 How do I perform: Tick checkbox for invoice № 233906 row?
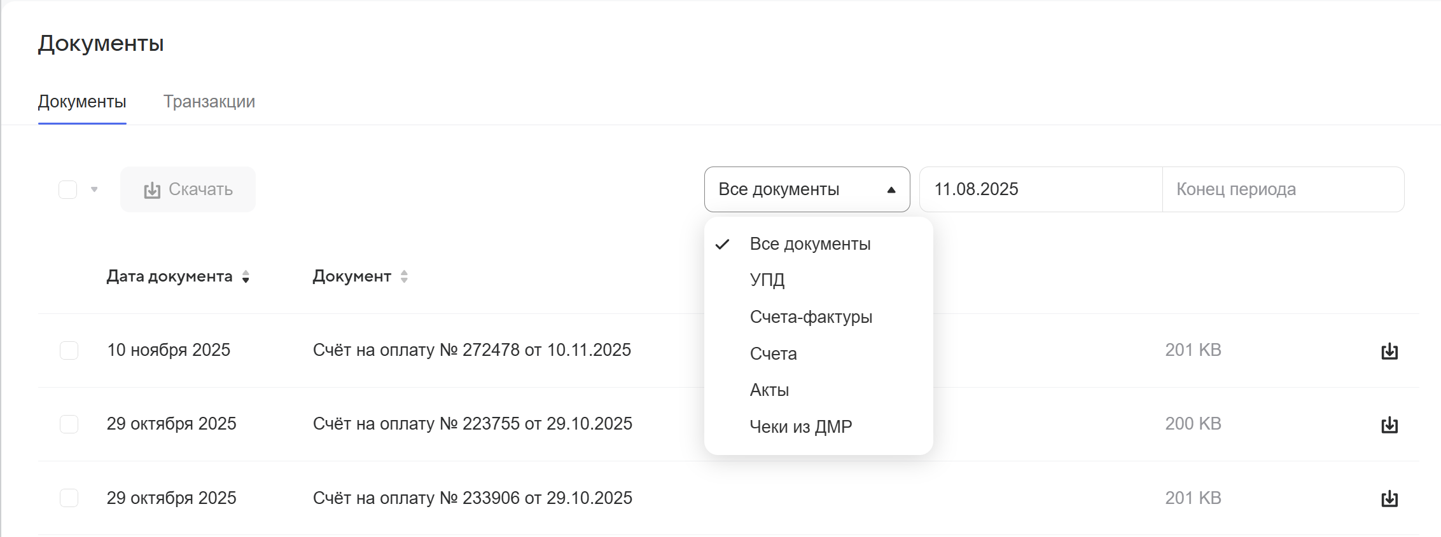click(x=69, y=498)
